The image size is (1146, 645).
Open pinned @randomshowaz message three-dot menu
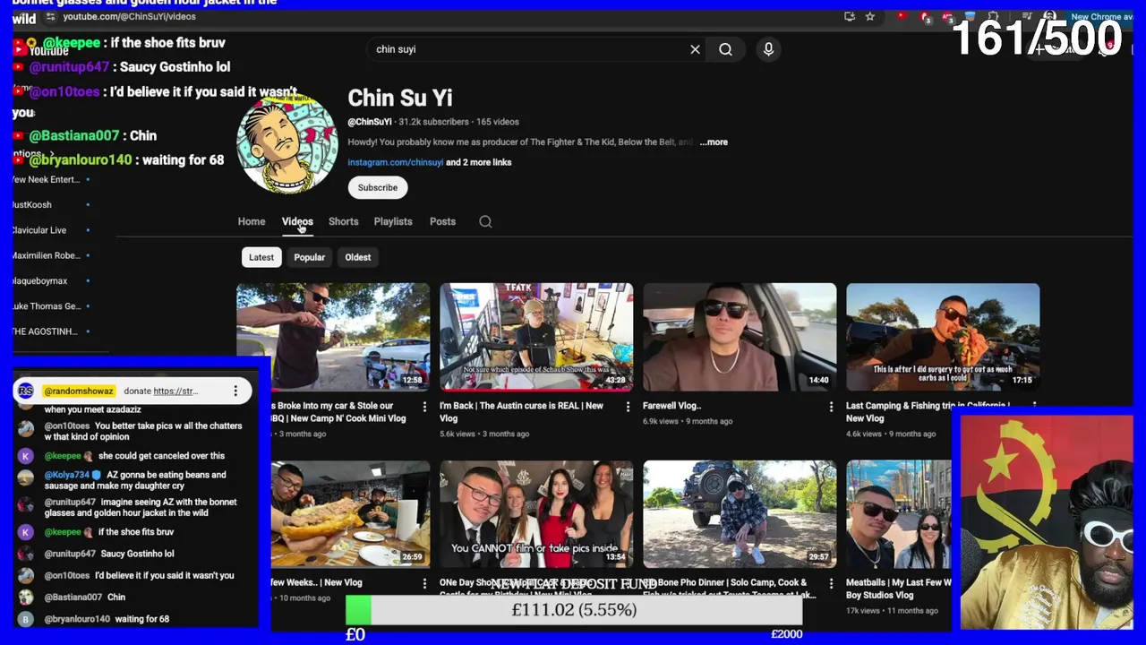(235, 391)
